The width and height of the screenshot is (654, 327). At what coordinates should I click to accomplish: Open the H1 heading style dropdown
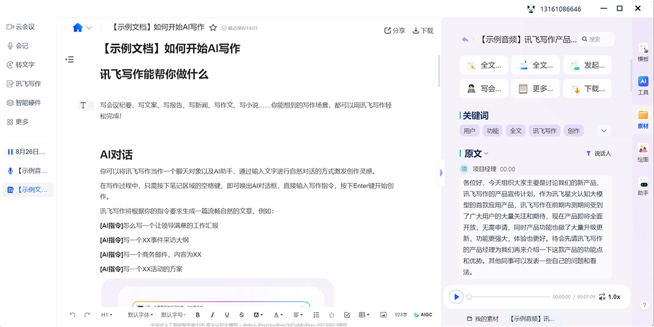click(107, 315)
